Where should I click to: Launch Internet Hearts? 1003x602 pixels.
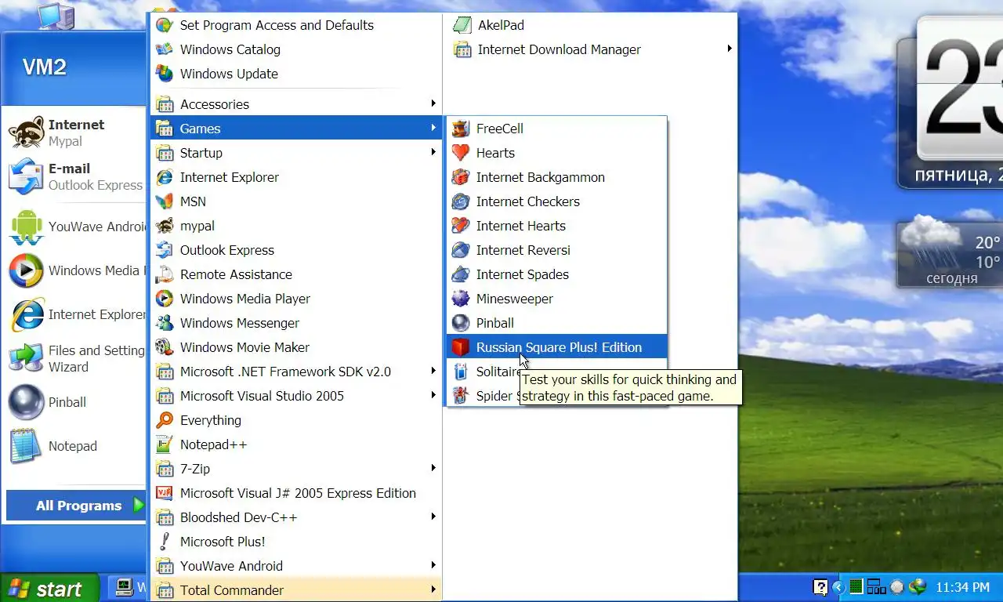point(556,226)
